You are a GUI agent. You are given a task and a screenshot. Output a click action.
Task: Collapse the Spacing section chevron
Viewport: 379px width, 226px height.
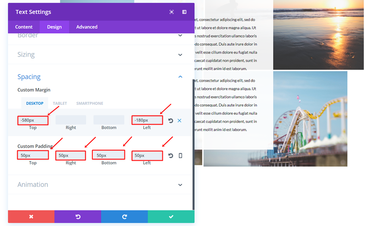click(180, 77)
